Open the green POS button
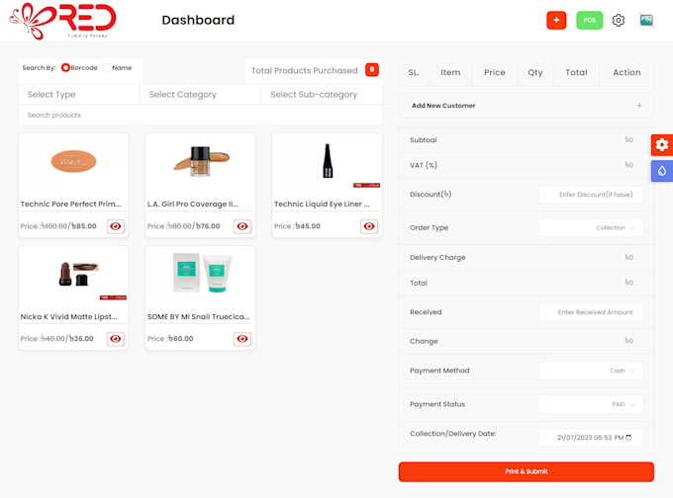673x498 pixels. point(589,20)
